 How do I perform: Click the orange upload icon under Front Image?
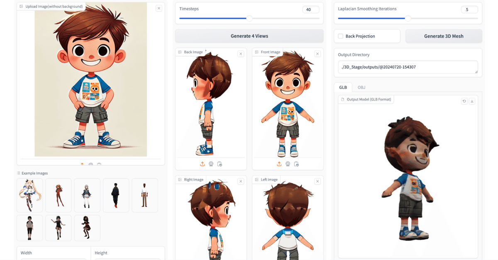(x=278, y=164)
